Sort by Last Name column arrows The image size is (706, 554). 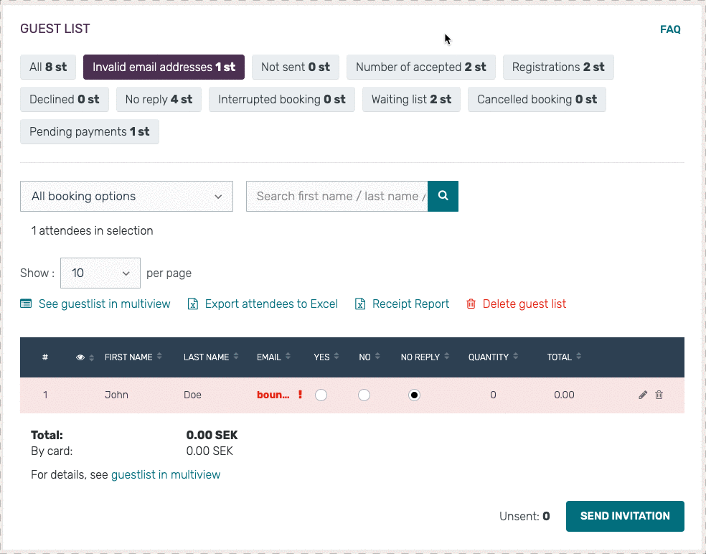[236, 356]
